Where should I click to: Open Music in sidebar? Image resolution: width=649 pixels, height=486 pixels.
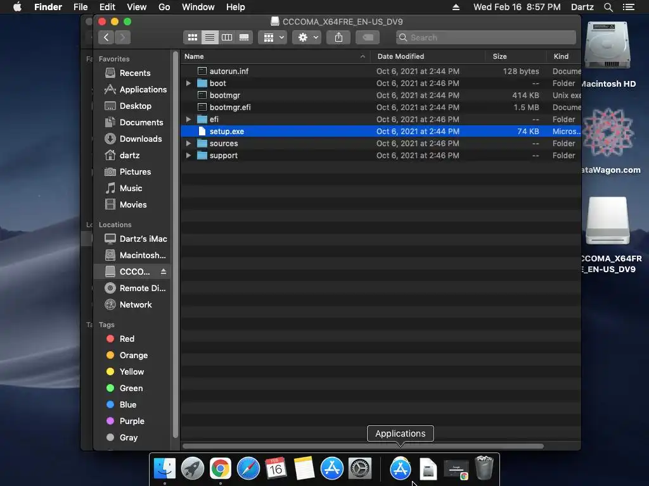(124, 189)
